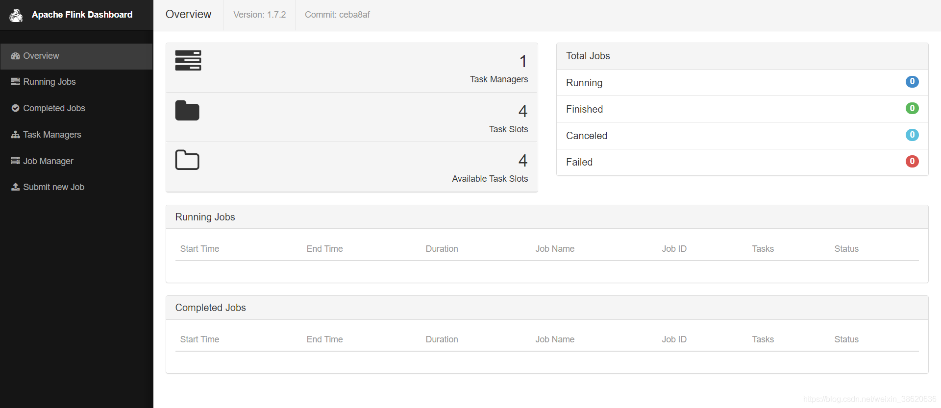Click the Canceled row label
This screenshot has width=941, height=408.
[x=587, y=136]
